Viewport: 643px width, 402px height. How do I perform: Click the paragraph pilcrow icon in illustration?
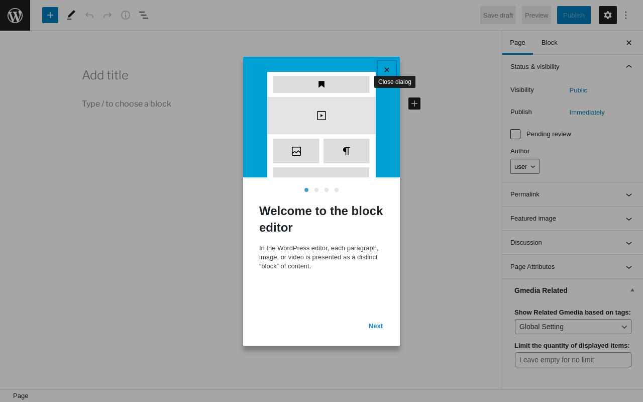[347, 151]
